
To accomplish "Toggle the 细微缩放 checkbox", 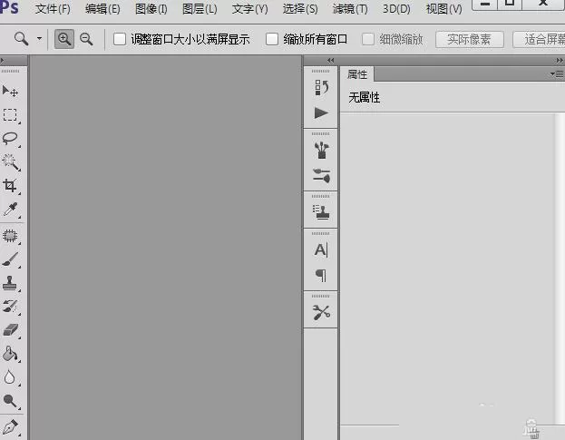I will (368, 39).
